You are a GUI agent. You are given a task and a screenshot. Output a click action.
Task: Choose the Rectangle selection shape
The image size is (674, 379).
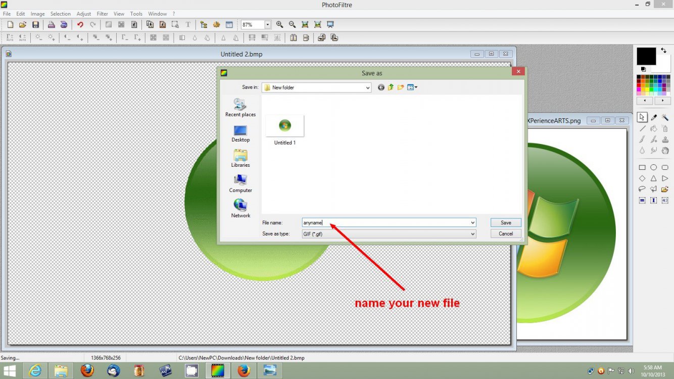click(x=642, y=167)
